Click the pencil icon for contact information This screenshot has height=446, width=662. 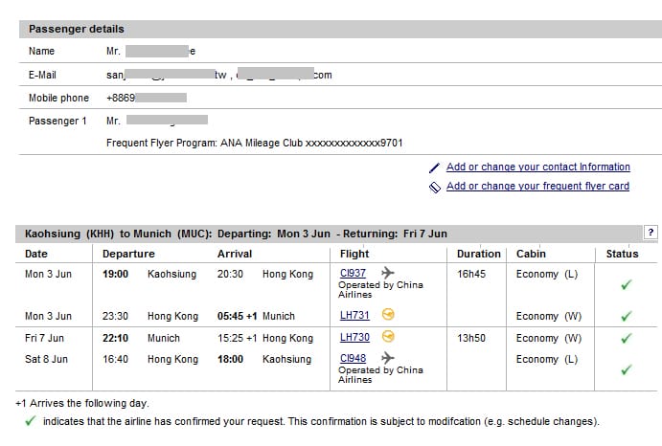(x=434, y=167)
